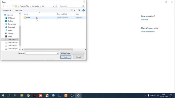Cancel the Open dialog
The width and height of the screenshot is (175, 98).
point(78,57)
